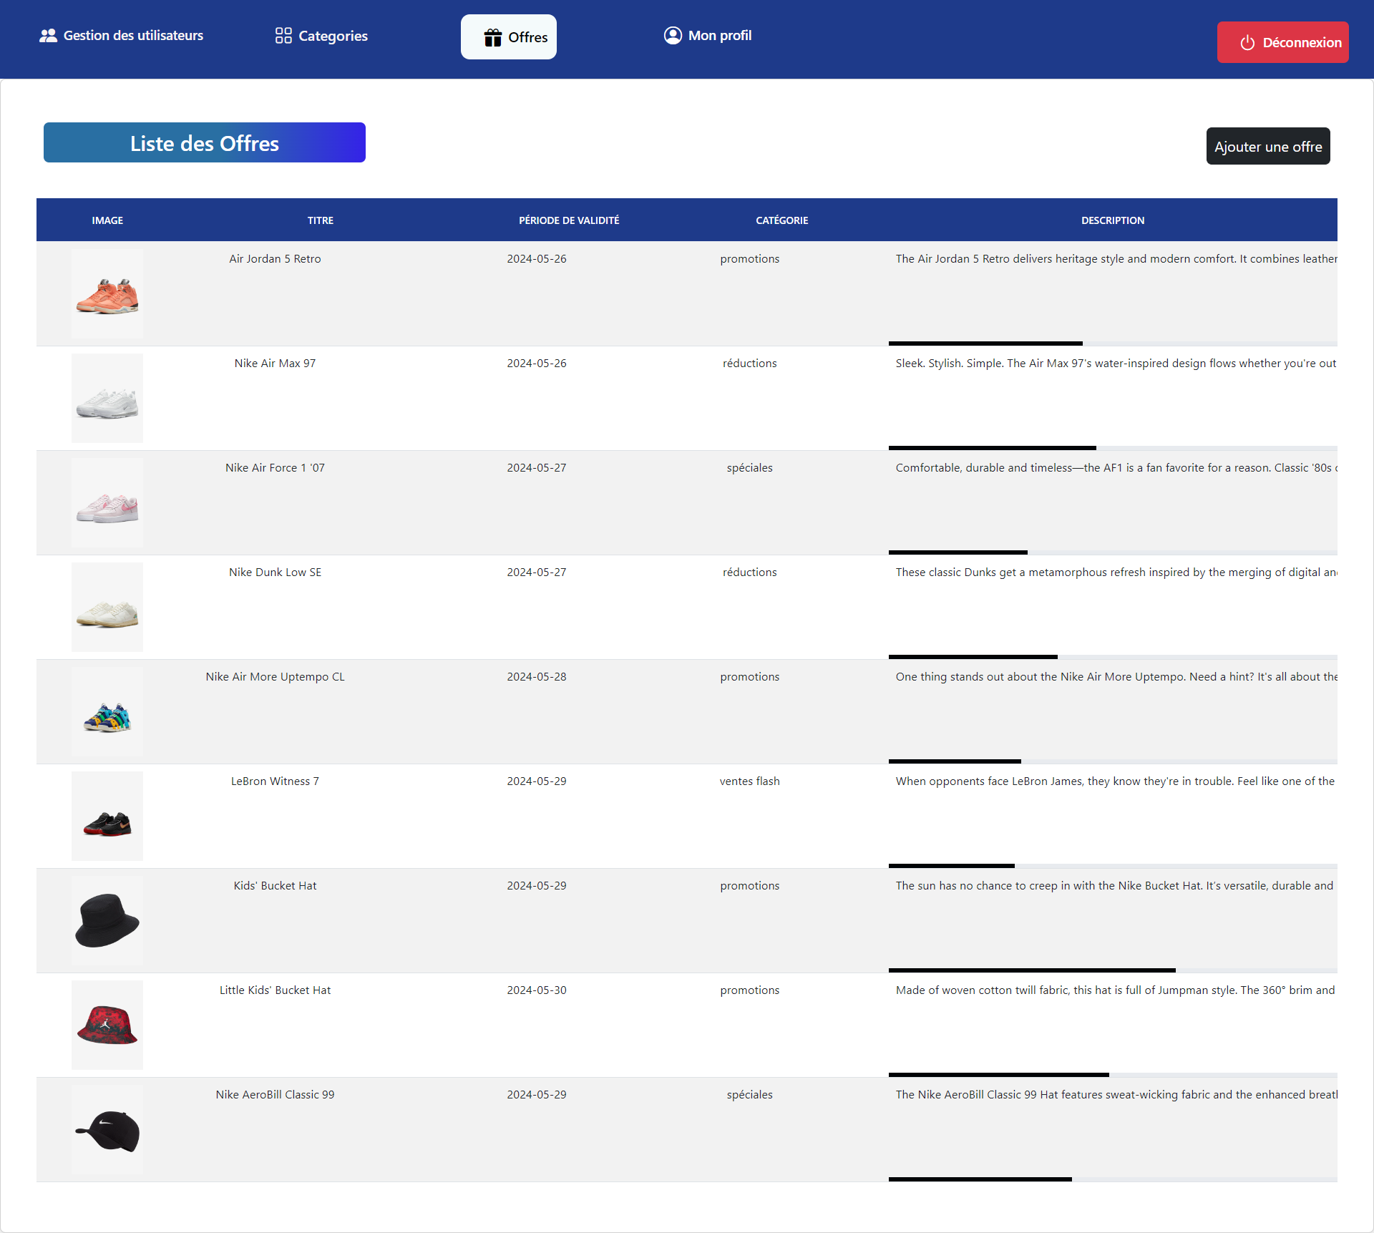The height and width of the screenshot is (1233, 1374).
Task: Click the DESCRIPTION column header
Action: [1113, 220]
